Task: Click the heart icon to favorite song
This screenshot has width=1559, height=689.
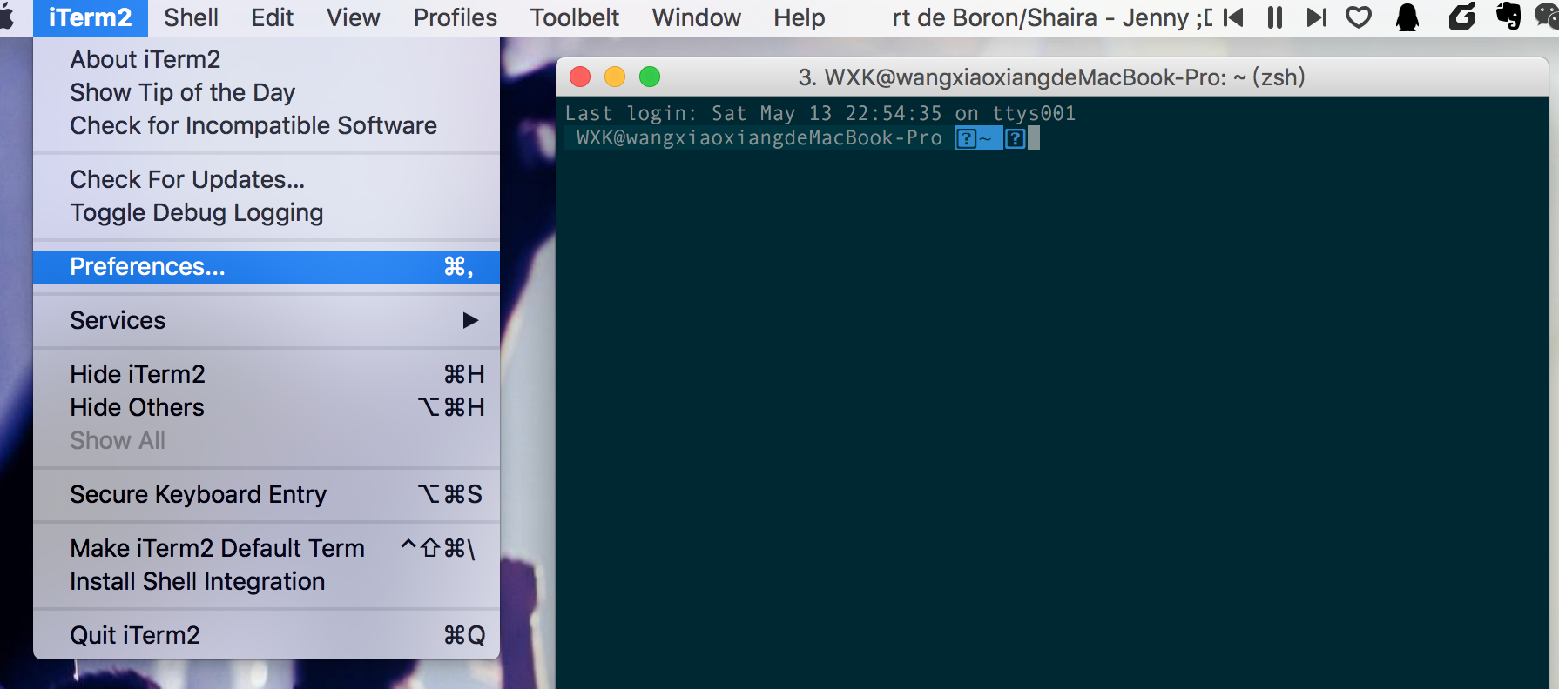Action: coord(1359,17)
